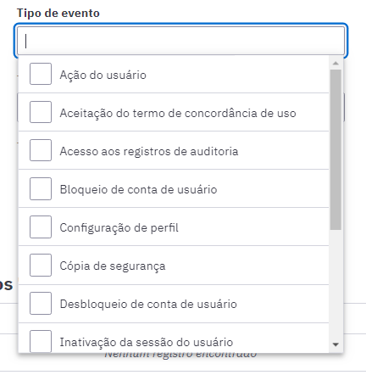The height and width of the screenshot is (375, 366).
Task: Choose 'Desbloqueio de conta de usuário' option text
Action: click(x=148, y=304)
